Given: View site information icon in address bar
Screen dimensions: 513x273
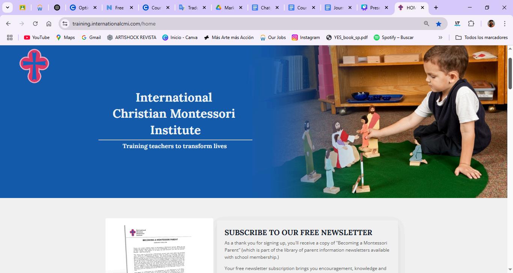Looking at the screenshot, I should 65,24.
